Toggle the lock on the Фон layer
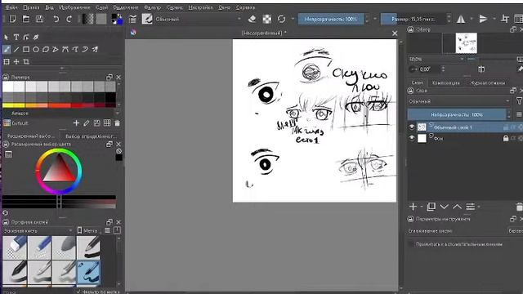The width and height of the screenshot is (523, 294). click(x=506, y=138)
